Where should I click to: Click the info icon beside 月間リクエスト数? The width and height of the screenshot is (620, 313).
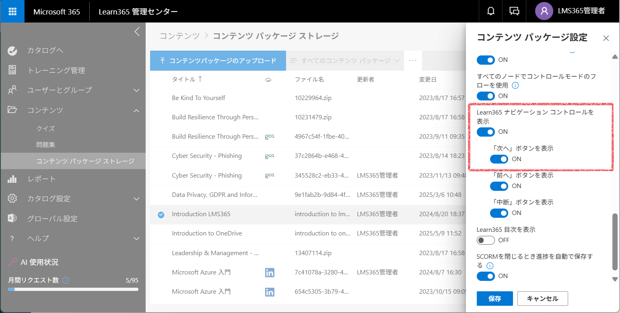pos(66,280)
